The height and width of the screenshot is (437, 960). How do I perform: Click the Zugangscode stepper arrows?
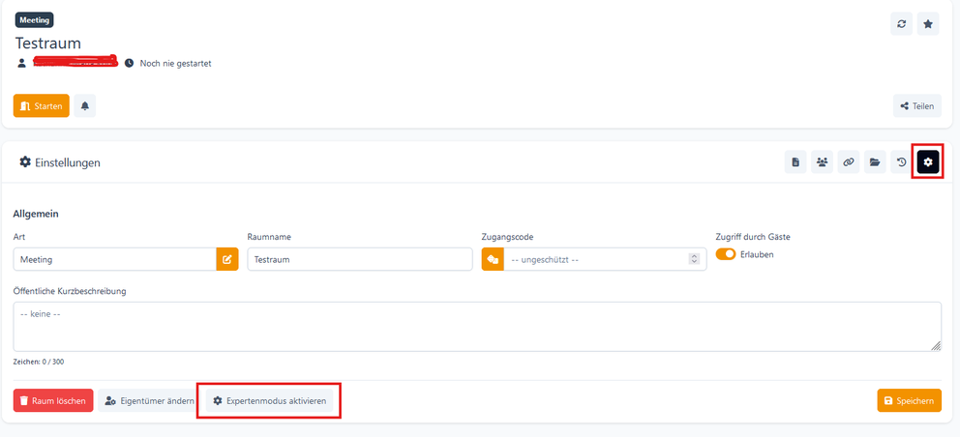(x=694, y=259)
